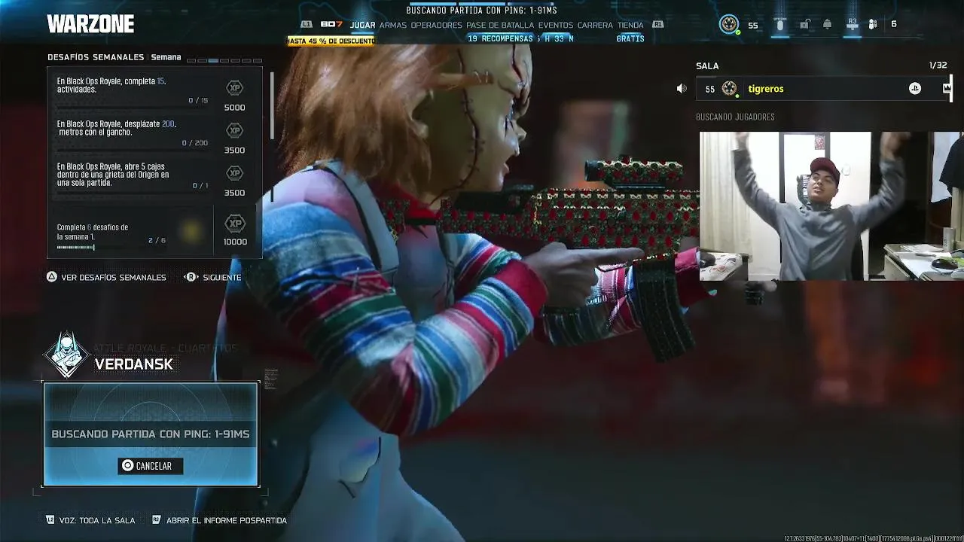The image size is (964, 542).
Task: Open the Tienda tab
Action: [x=630, y=25]
